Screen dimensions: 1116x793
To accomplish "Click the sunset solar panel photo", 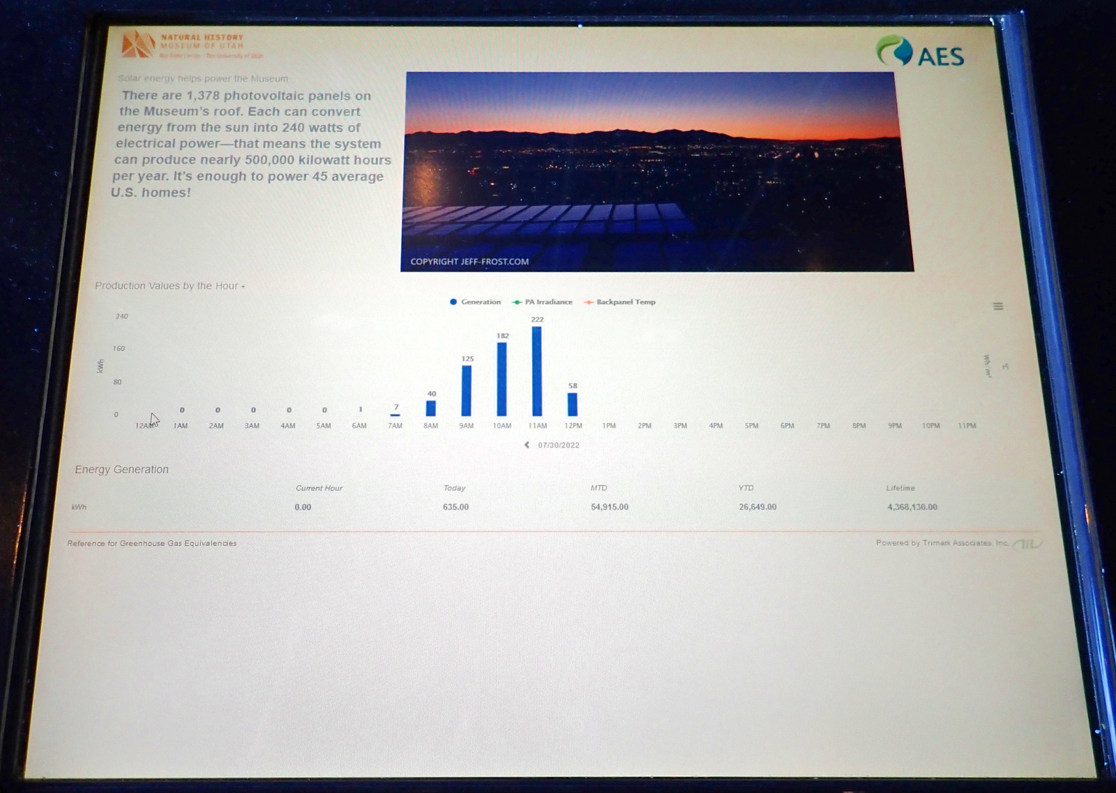I will click(656, 171).
